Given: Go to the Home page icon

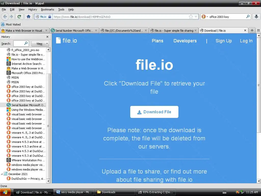Looking at the screenshot, I should [29, 17].
